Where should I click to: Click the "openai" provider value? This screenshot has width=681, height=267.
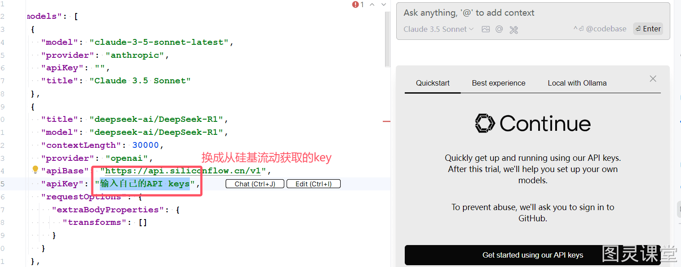[x=127, y=158]
